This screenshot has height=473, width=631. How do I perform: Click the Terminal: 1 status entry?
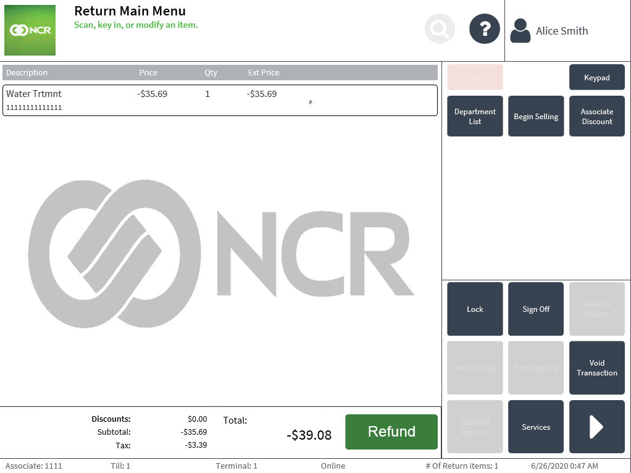(236, 466)
